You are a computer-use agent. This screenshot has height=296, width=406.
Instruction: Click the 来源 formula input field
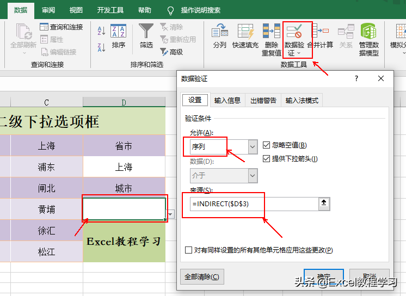[254, 204]
